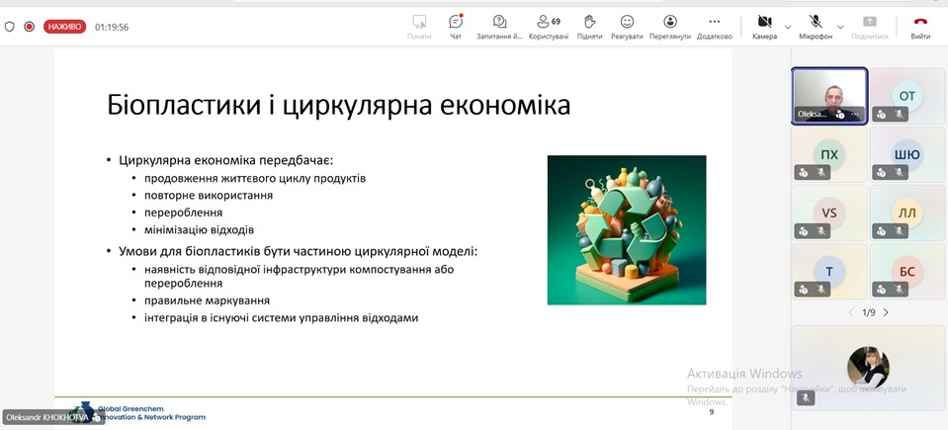Click the attendee role icon on ШЮ tile
Screen dimensions: 948x430
click(882, 172)
